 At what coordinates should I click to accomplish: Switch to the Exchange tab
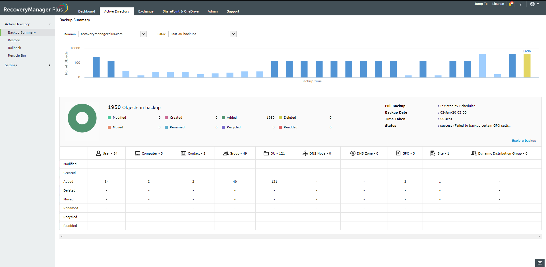[146, 11]
